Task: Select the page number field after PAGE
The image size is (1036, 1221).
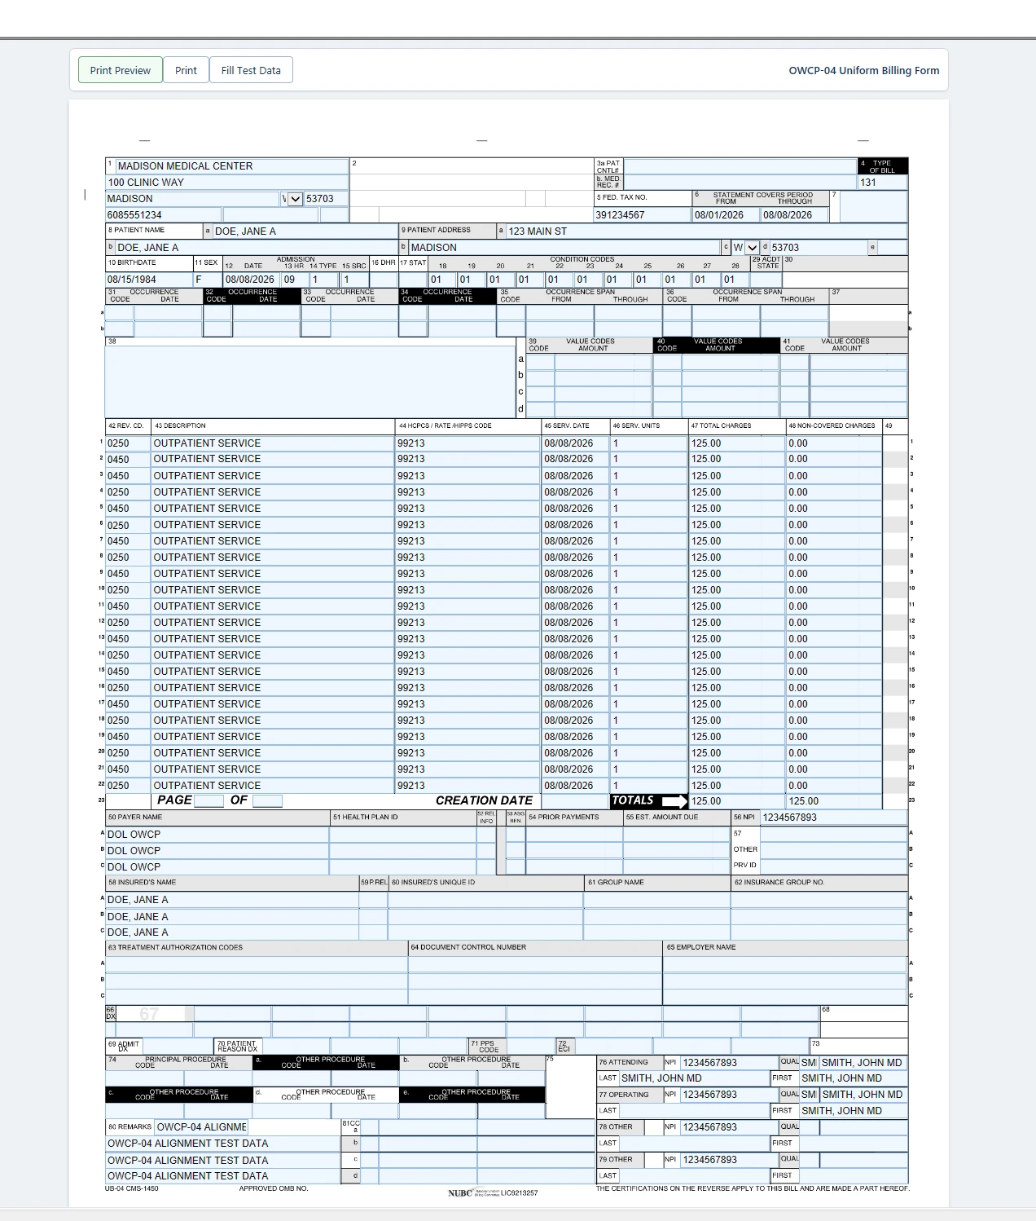Action: click(x=209, y=801)
